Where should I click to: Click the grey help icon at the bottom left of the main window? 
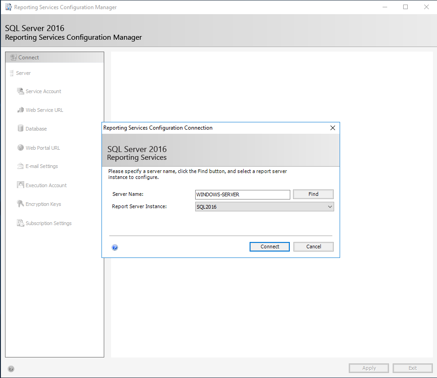[x=11, y=369]
